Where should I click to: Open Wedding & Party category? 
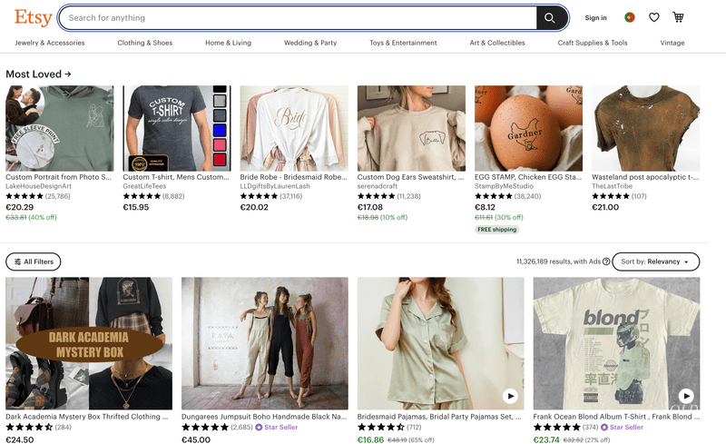pos(310,43)
